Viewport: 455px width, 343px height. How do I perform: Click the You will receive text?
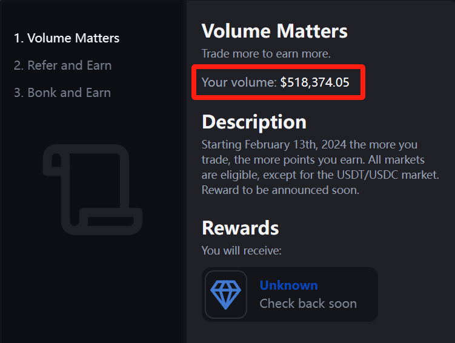coord(241,250)
